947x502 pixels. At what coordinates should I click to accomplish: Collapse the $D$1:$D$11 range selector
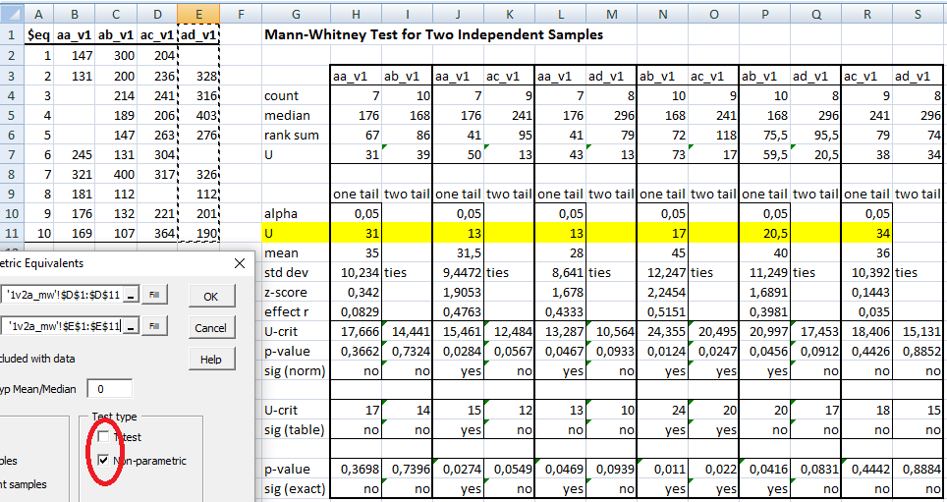pos(131,295)
